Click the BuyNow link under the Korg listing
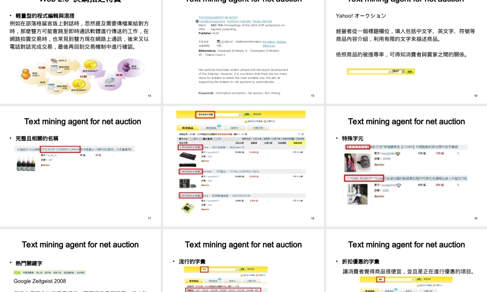The width and height of the screenshot is (487, 292). [205, 209]
